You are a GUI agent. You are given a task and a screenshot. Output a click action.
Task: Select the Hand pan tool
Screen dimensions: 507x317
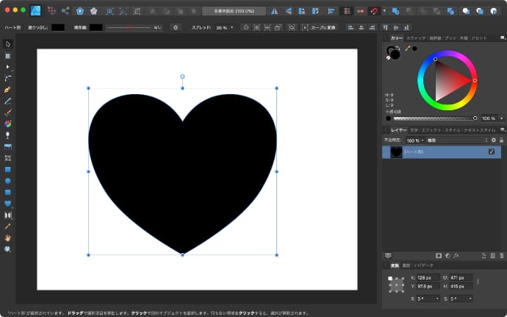8,238
